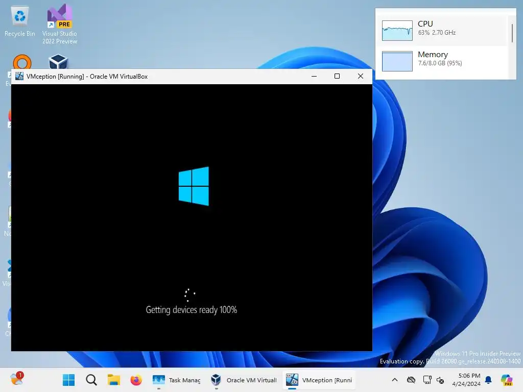Maximize the VMception VirtualBox window
The image size is (523, 392).
pos(337,76)
